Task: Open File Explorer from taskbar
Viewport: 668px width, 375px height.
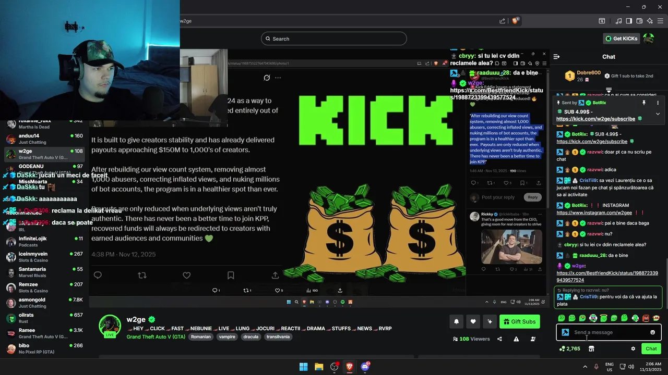Action: (319, 367)
